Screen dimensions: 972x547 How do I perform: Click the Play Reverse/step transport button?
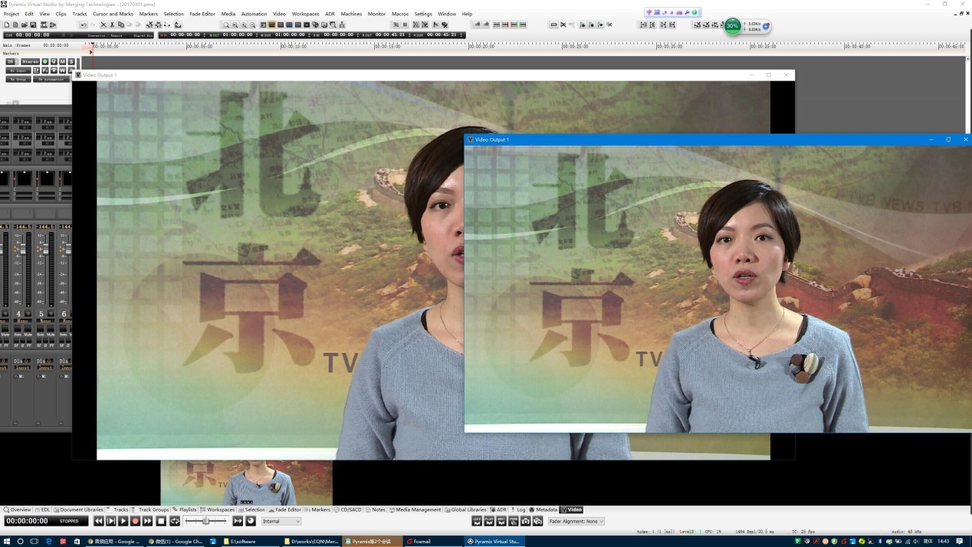[x=111, y=521]
